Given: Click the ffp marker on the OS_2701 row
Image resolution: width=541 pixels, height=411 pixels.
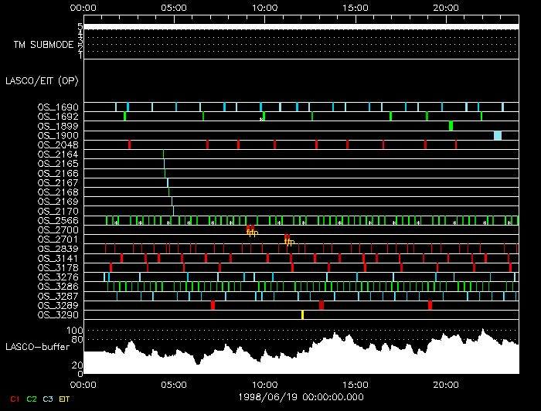Looking at the screenshot, I should (288, 240).
